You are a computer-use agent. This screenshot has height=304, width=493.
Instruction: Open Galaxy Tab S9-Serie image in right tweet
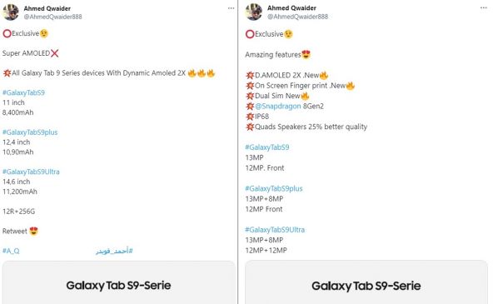366,282
